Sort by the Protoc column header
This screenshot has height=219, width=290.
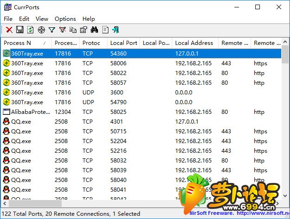coord(94,43)
